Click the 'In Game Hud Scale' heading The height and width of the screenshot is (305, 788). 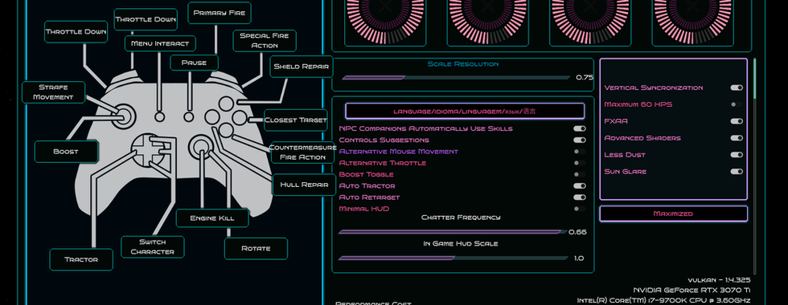click(x=460, y=243)
